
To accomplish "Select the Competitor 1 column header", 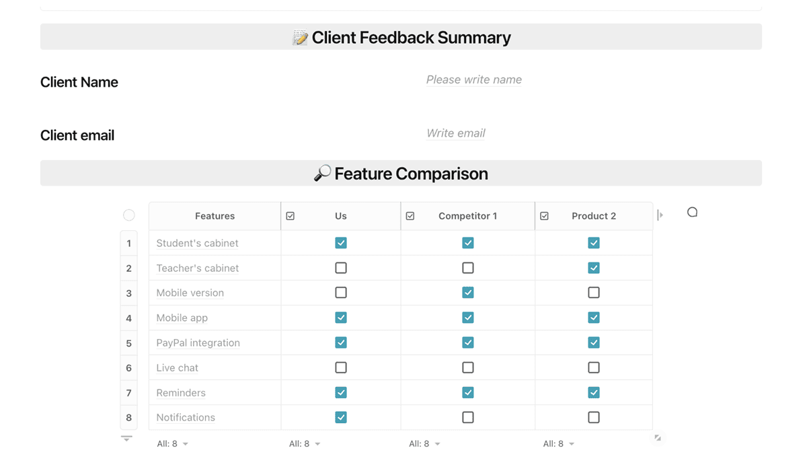I will [467, 216].
